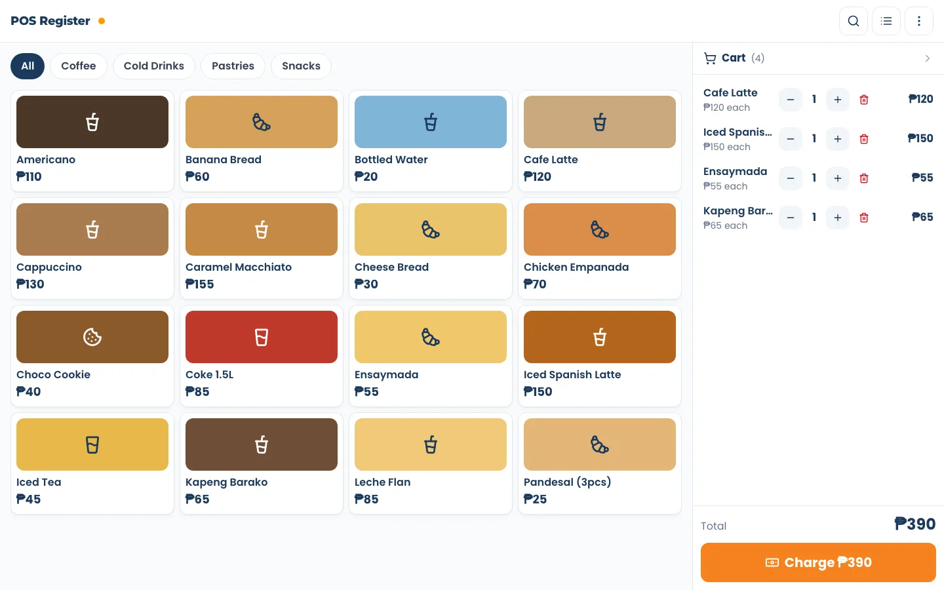
Task: Increase Cafe Latte quantity with plus
Action: 838,100
